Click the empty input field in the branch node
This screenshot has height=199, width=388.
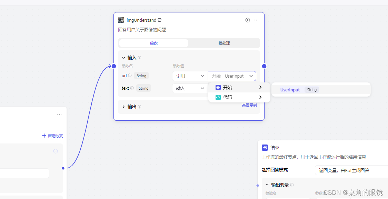(x=24, y=173)
